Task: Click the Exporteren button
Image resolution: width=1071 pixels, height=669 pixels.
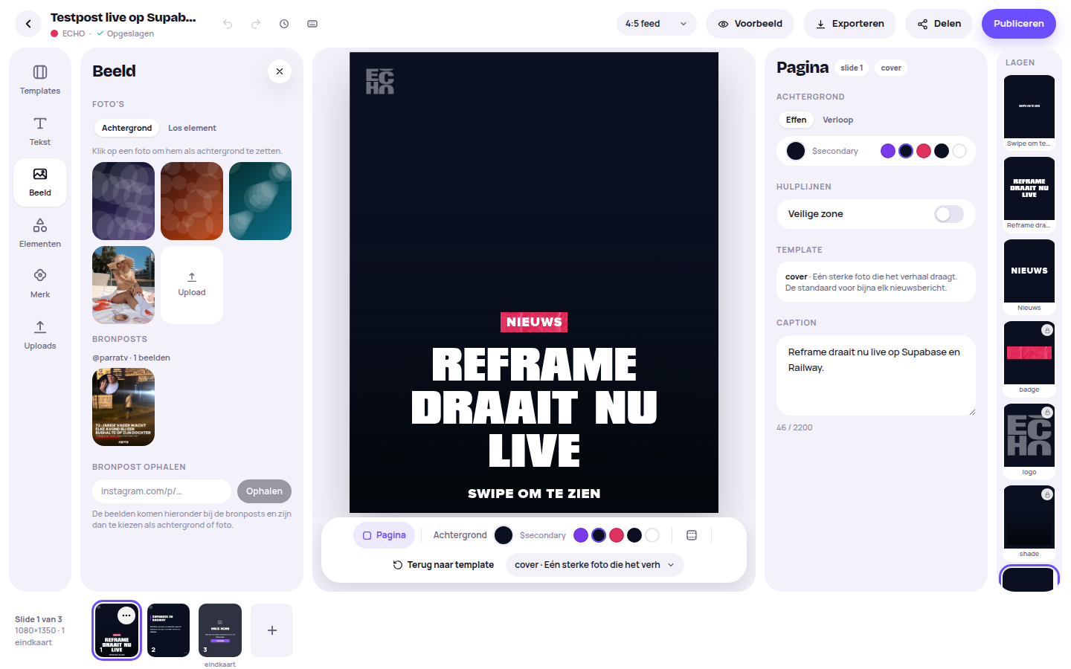Action: pyautogui.click(x=849, y=24)
